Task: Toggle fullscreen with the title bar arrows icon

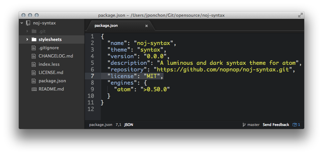Action: pos(300,15)
